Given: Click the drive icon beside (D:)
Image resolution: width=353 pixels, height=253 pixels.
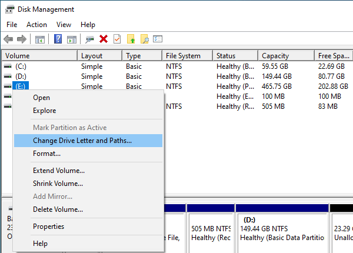Looking at the screenshot, I should click(x=8, y=76).
